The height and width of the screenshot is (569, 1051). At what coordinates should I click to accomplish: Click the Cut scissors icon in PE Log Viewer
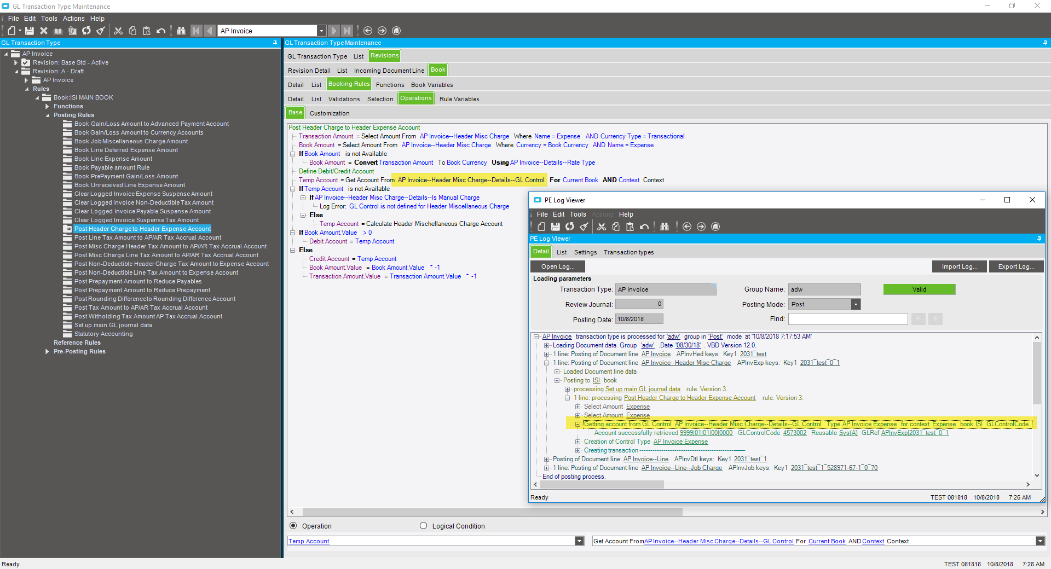tap(602, 227)
